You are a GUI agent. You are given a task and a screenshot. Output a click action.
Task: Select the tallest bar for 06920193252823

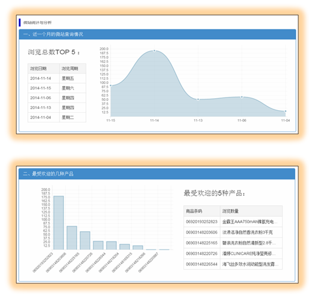coord(58,223)
